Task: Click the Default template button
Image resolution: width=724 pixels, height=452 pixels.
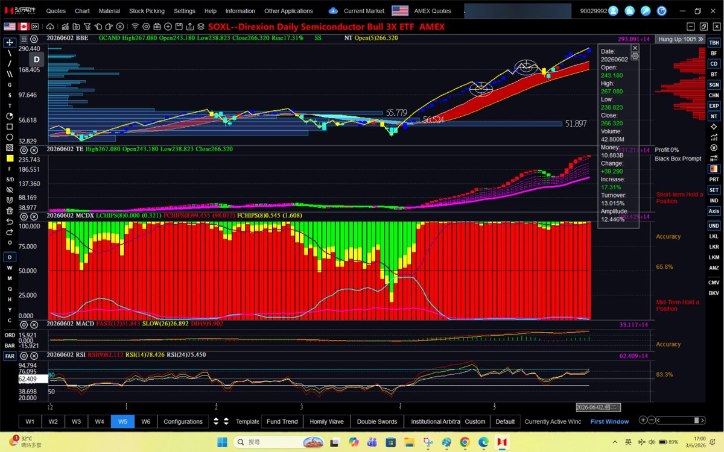Action: coord(505,421)
